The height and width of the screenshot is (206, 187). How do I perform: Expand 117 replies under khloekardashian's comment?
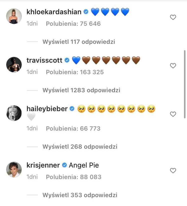(x=79, y=42)
